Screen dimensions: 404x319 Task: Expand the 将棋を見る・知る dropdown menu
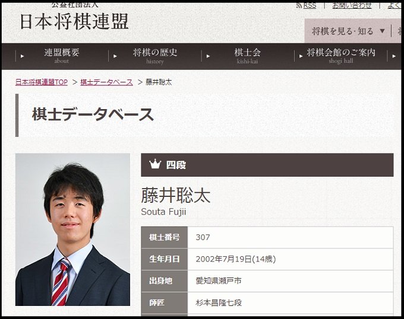click(x=348, y=31)
